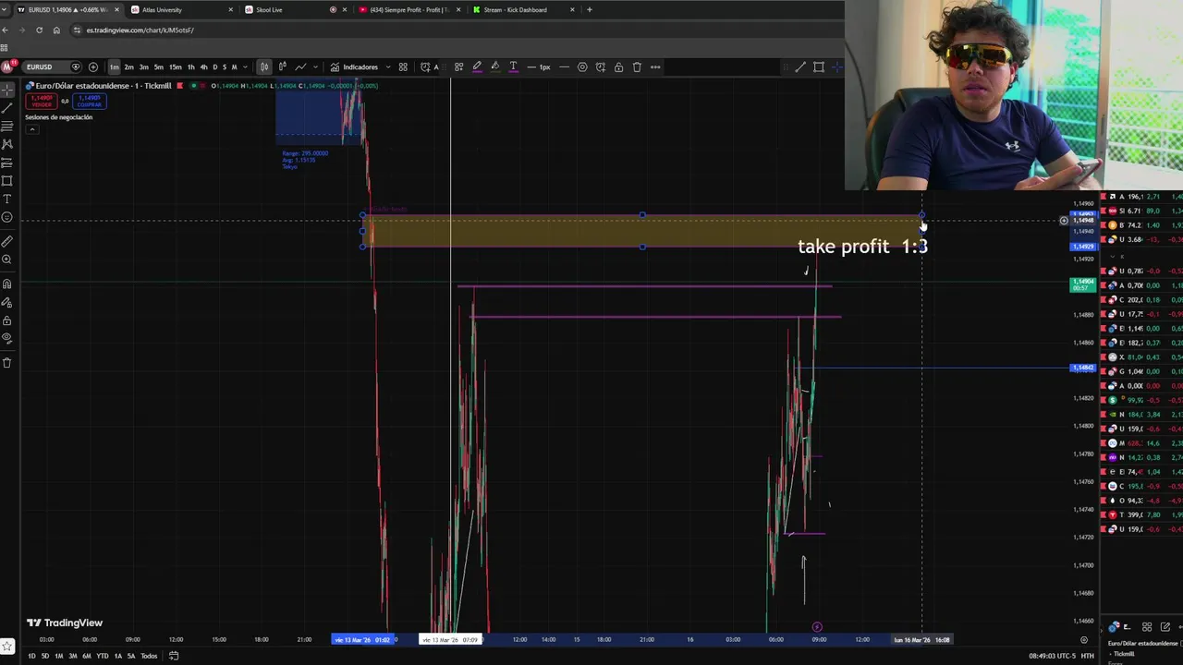
Task: Select the trend line drawing tool
Action: (x=6, y=108)
